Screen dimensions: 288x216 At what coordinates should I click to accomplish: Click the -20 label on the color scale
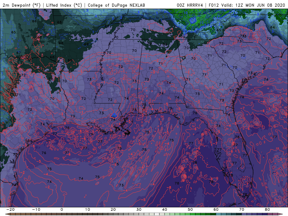10,210
